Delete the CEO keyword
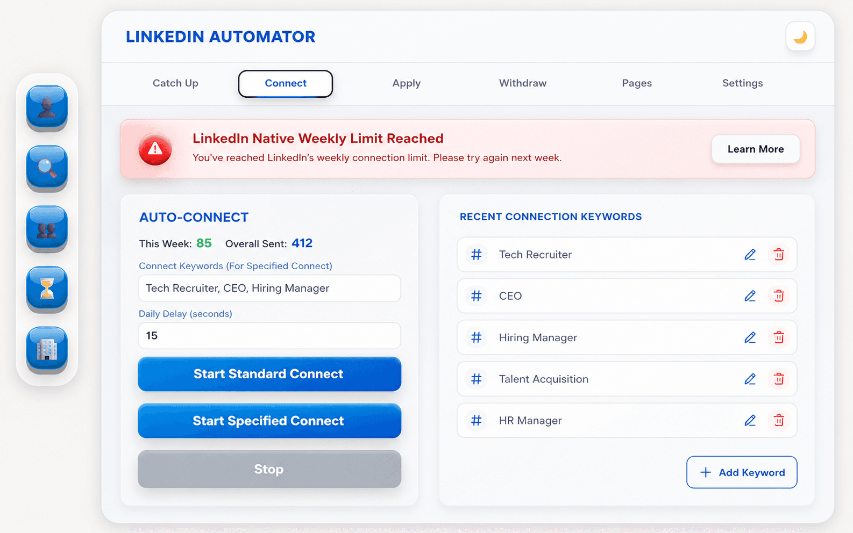This screenshot has height=533, width=853. tap(779, 296)
